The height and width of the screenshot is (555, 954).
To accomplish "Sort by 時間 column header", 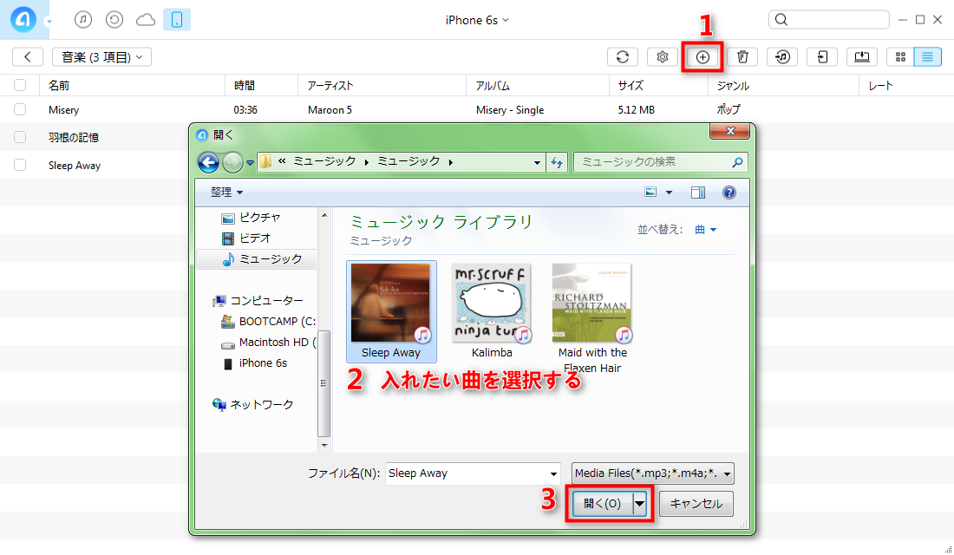I will pyautogui.click(x=245, y=85).
